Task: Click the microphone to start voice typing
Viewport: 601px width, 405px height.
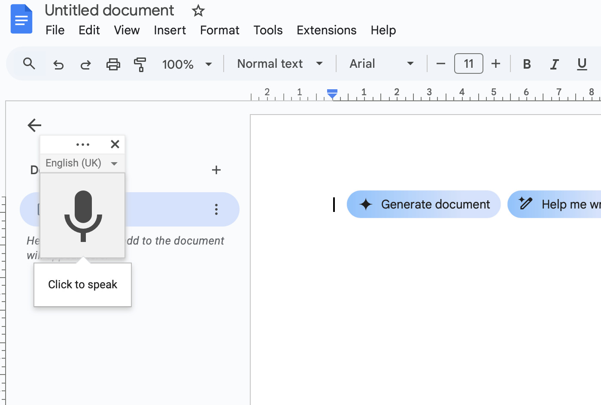Action: point(82,215)
